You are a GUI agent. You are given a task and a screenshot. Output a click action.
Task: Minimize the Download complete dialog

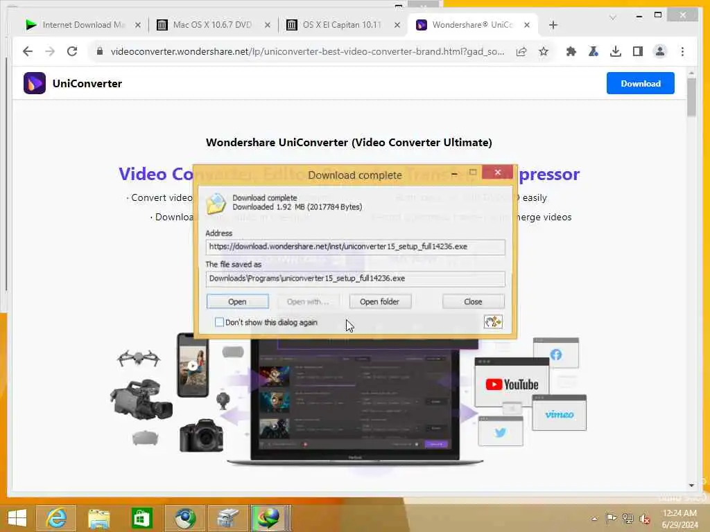click(x=454, y=173)
